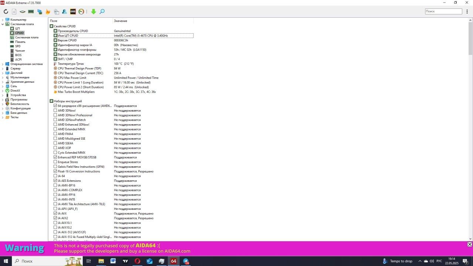The image size is (473, 266).
Task: Select the Тесты tree item
Action: [x=14, y=117]
